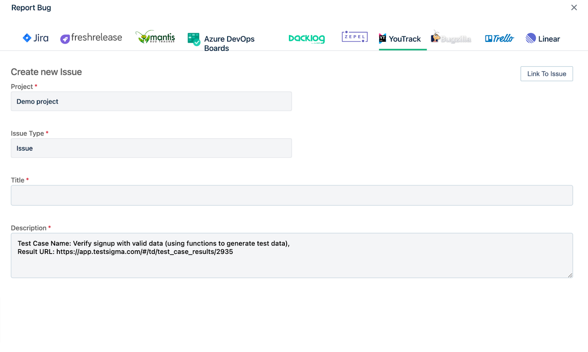Choose the Azure DevOps Boards tab
Image resolution: width=588 pixels, height=352 pixels.
pos(221,41)
